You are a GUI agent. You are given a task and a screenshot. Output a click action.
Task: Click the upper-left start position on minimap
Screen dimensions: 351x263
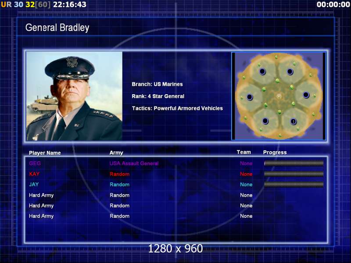click(x=262, y=71)
